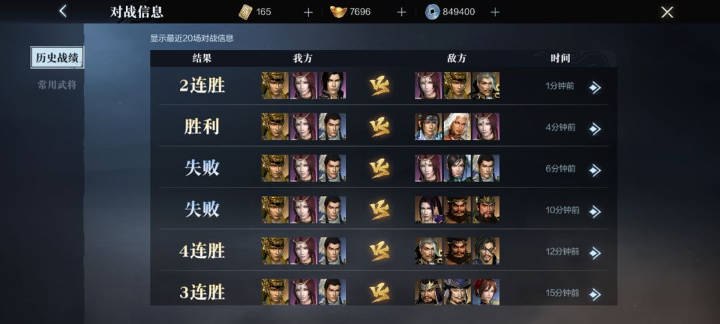The width and height of the screenshot is (720, 324).
Task: Switch to the 常用武将 tab
Action: (57, 85)
